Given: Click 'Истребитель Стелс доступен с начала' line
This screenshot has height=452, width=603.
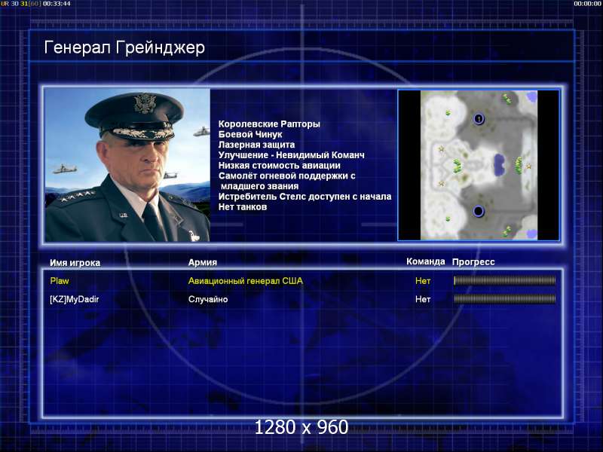Looking at the screenshot, I should click(x=305, y=197).
